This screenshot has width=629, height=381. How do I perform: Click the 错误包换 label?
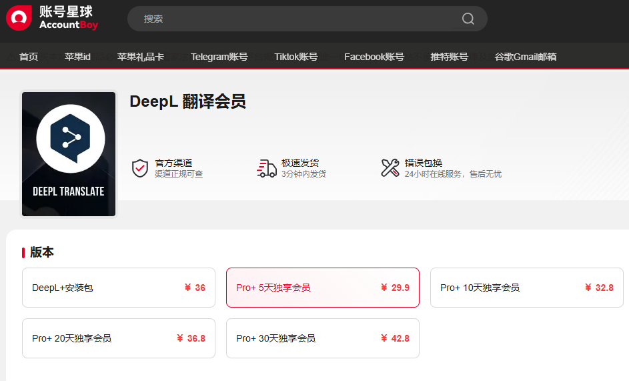pos(423,163)
